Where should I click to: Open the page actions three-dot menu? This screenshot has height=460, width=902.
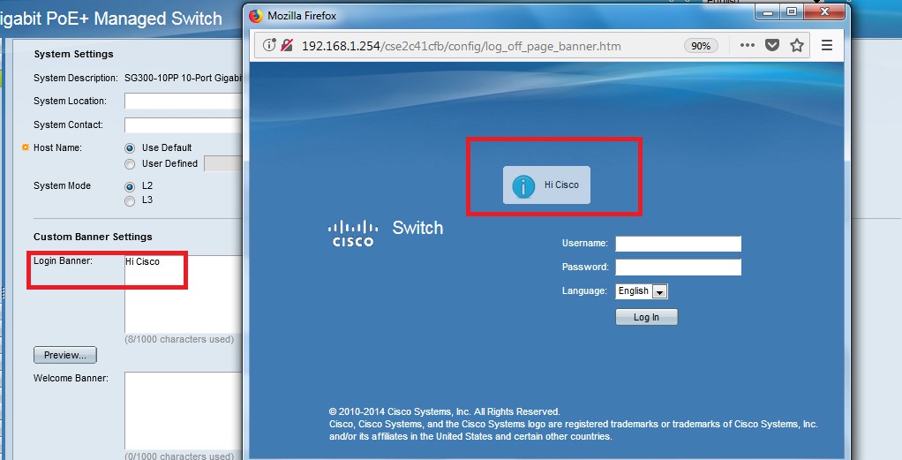pos(748,46)
